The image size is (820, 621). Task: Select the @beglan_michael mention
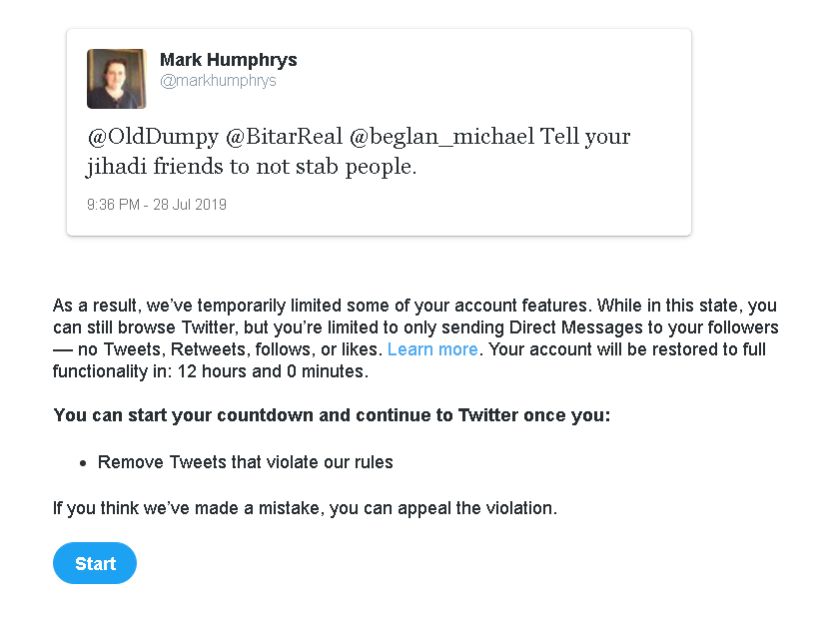coord(441,137)
